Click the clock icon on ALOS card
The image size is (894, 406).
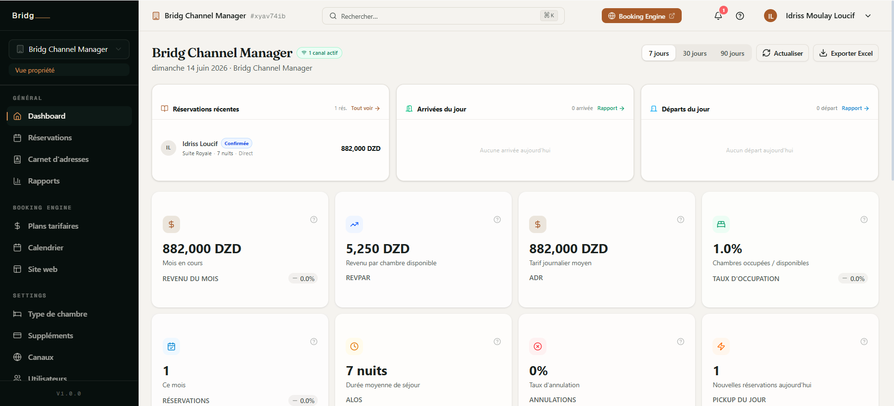(x=354, y=346)
